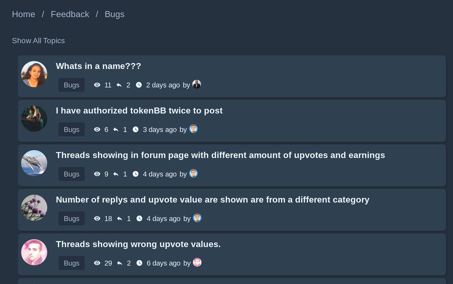Open 'I have authorized tokenBB twice to post'
The height and width of the screenshot is (284, 453).
tap(139, 111)
